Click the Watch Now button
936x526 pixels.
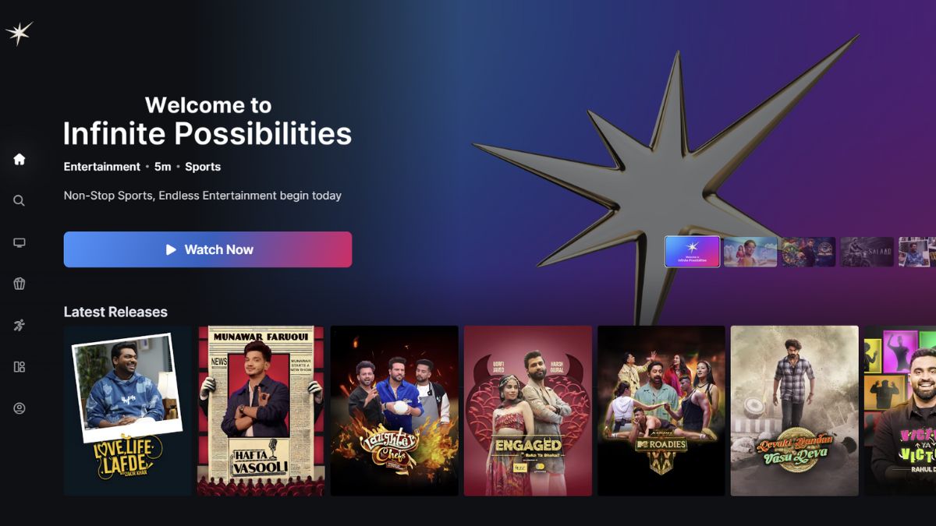[x=207, y=249]
